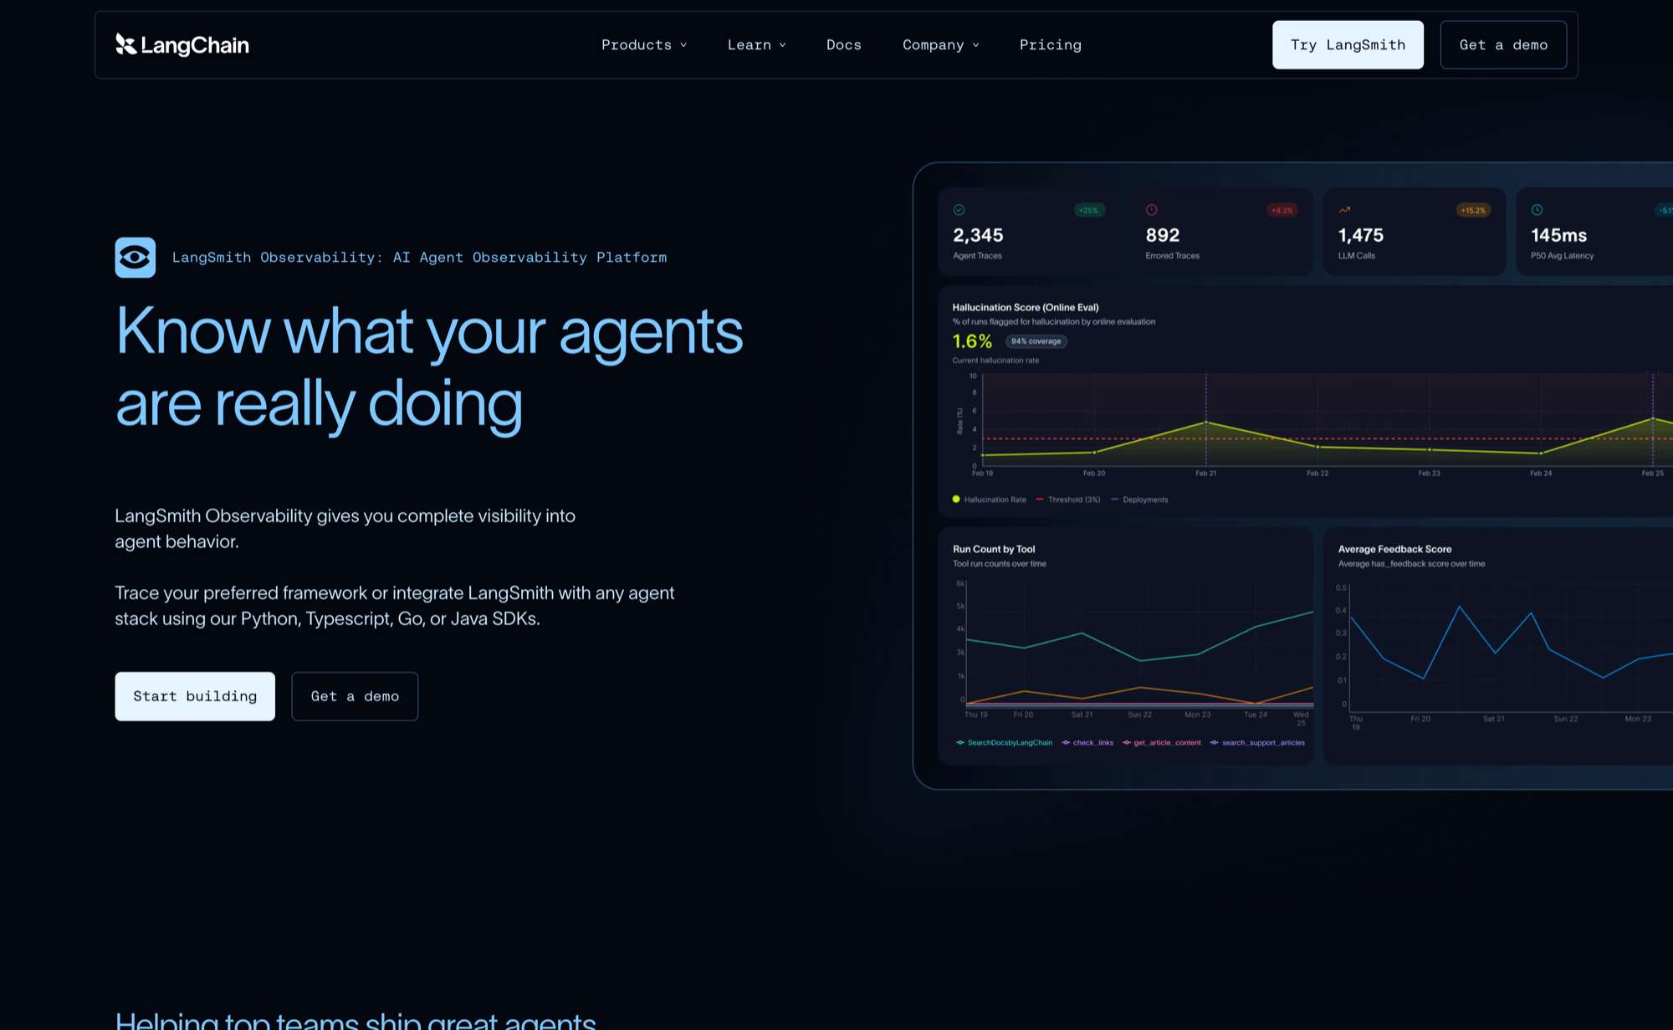Open the Learn menu label
The image size is (1673, 1030).
click(x=750, y=45)
